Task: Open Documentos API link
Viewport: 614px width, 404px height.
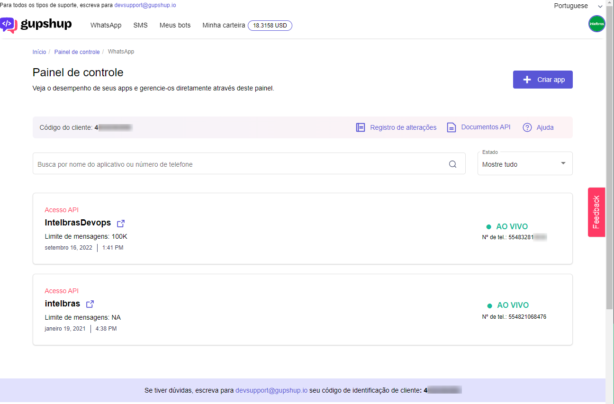Action: pyautogui.click(x=486, y=127)
